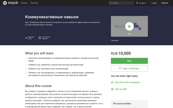
Task: Click checkmark beside критического мышления item
Action: [x=26, y=73]
